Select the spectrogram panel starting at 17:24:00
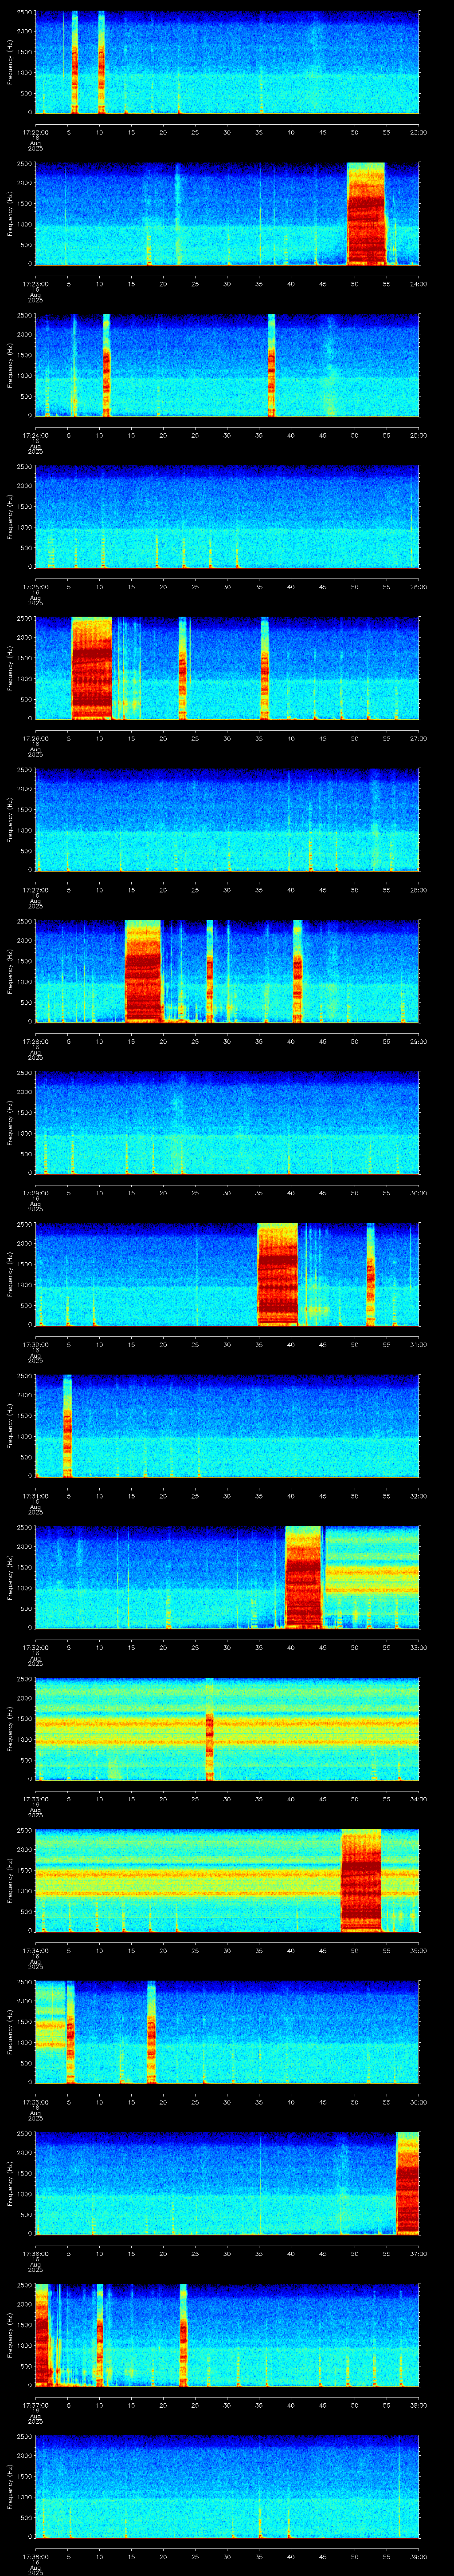This screenshot has width=454, height=2576. [227, 366]
